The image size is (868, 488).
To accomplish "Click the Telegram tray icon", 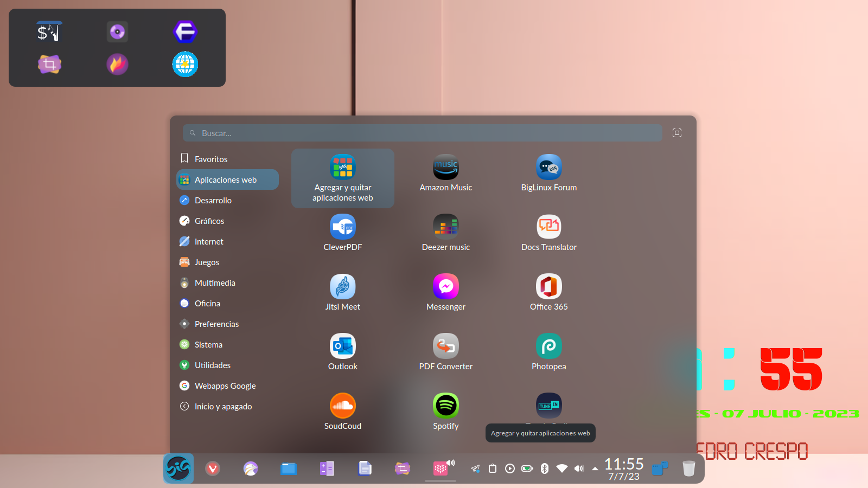I will point(475,468).
